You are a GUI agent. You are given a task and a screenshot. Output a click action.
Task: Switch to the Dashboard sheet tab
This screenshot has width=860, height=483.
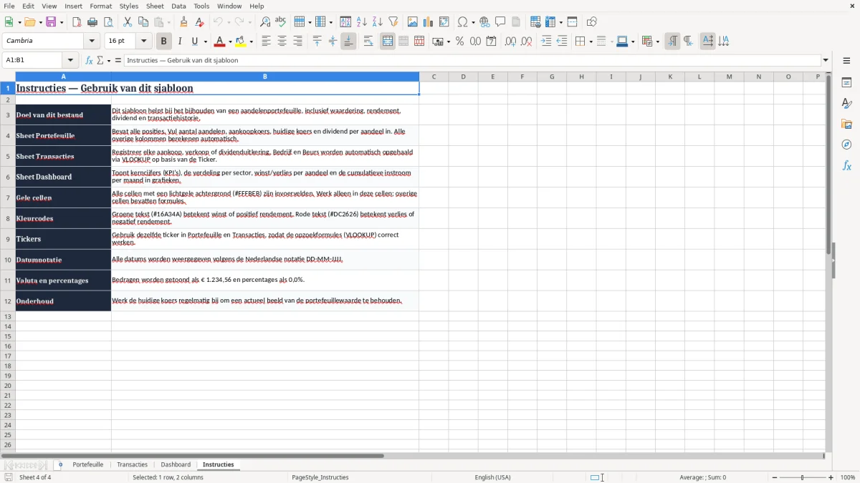coord(176,464)
